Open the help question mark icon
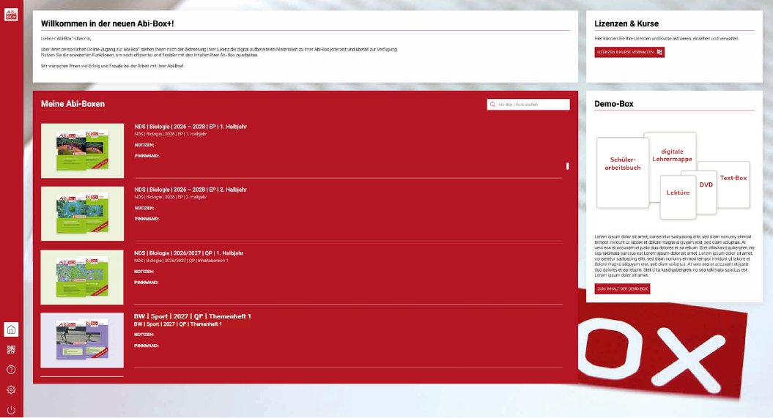This screenshot has width=773, height=418. click(x=11, y=370)
